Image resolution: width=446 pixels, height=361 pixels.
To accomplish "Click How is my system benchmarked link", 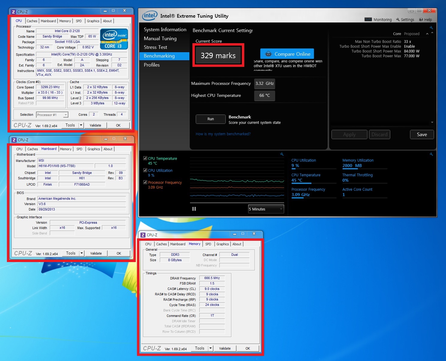I will coord(223,134).
